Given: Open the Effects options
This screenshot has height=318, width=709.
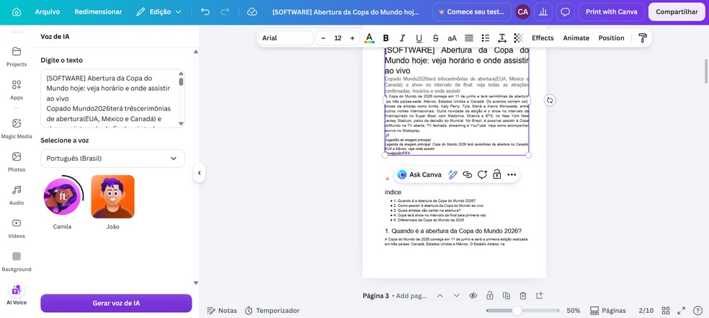Looking at the screenshot, I should click(x=543, y=38).
